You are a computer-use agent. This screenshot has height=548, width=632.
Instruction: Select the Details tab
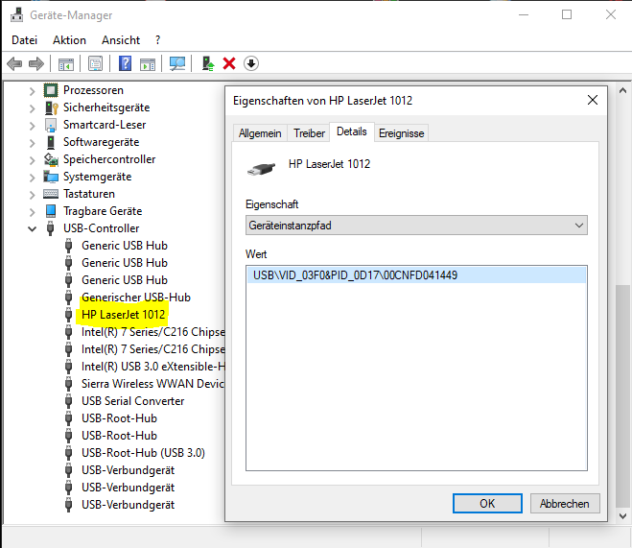tap(351, 131)
